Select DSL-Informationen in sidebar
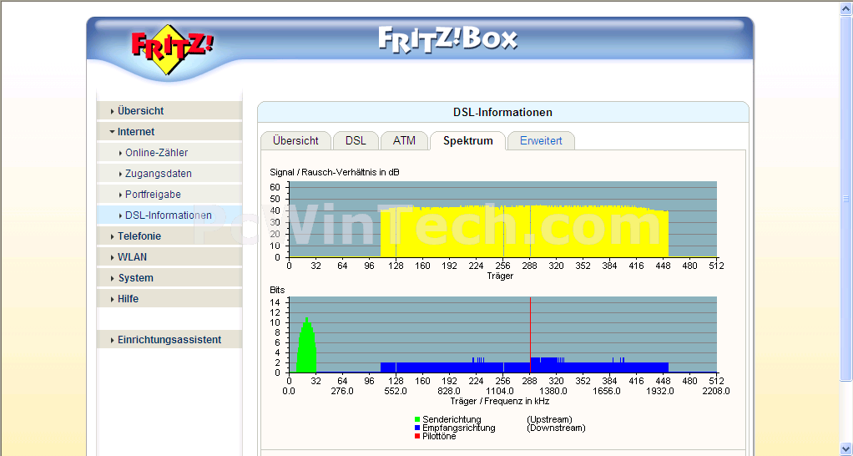Viewport: 853px width, 456px height. tap(169, 215)
